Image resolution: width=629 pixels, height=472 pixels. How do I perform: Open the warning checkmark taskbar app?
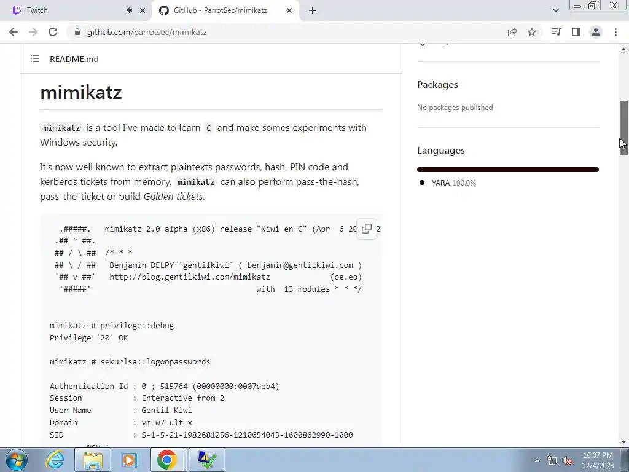206,460
